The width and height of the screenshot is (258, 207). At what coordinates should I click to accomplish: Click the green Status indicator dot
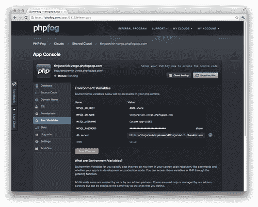[x=55, y=76]
